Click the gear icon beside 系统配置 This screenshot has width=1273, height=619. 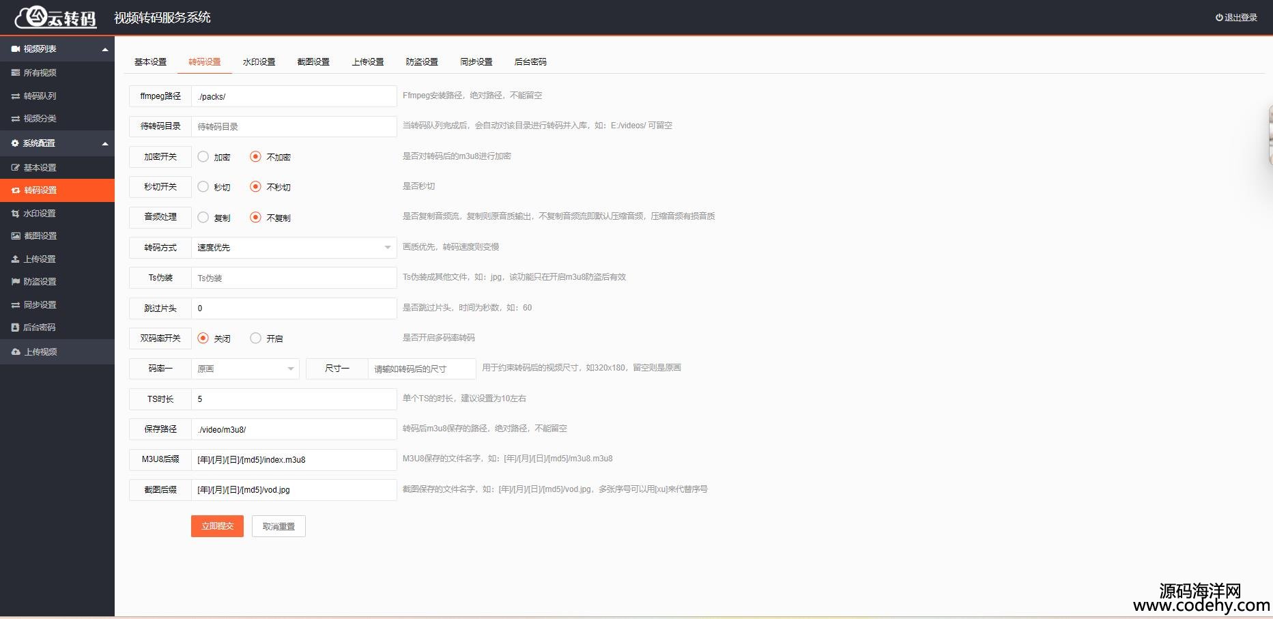pyautogui.click(x=15, y=143)
